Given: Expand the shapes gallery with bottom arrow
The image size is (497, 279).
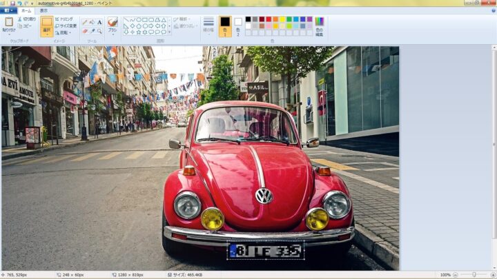Looking at the screenshot, I should point(169,32).
